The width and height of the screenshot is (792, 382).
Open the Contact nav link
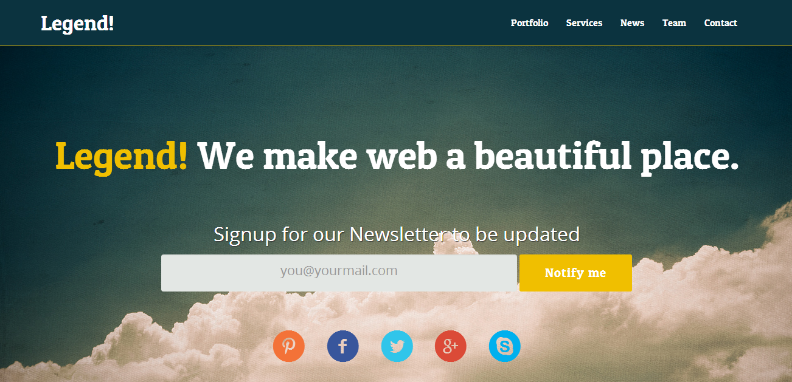[x=720, y=23]
